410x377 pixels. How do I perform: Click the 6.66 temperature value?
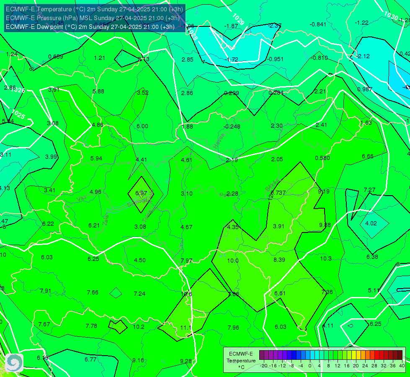(368, 156)
